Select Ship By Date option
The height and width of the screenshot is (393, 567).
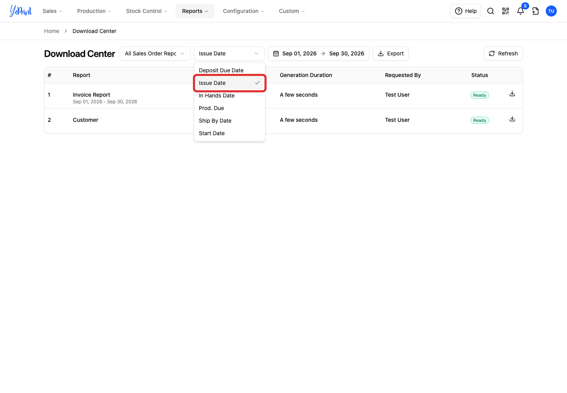230,121
